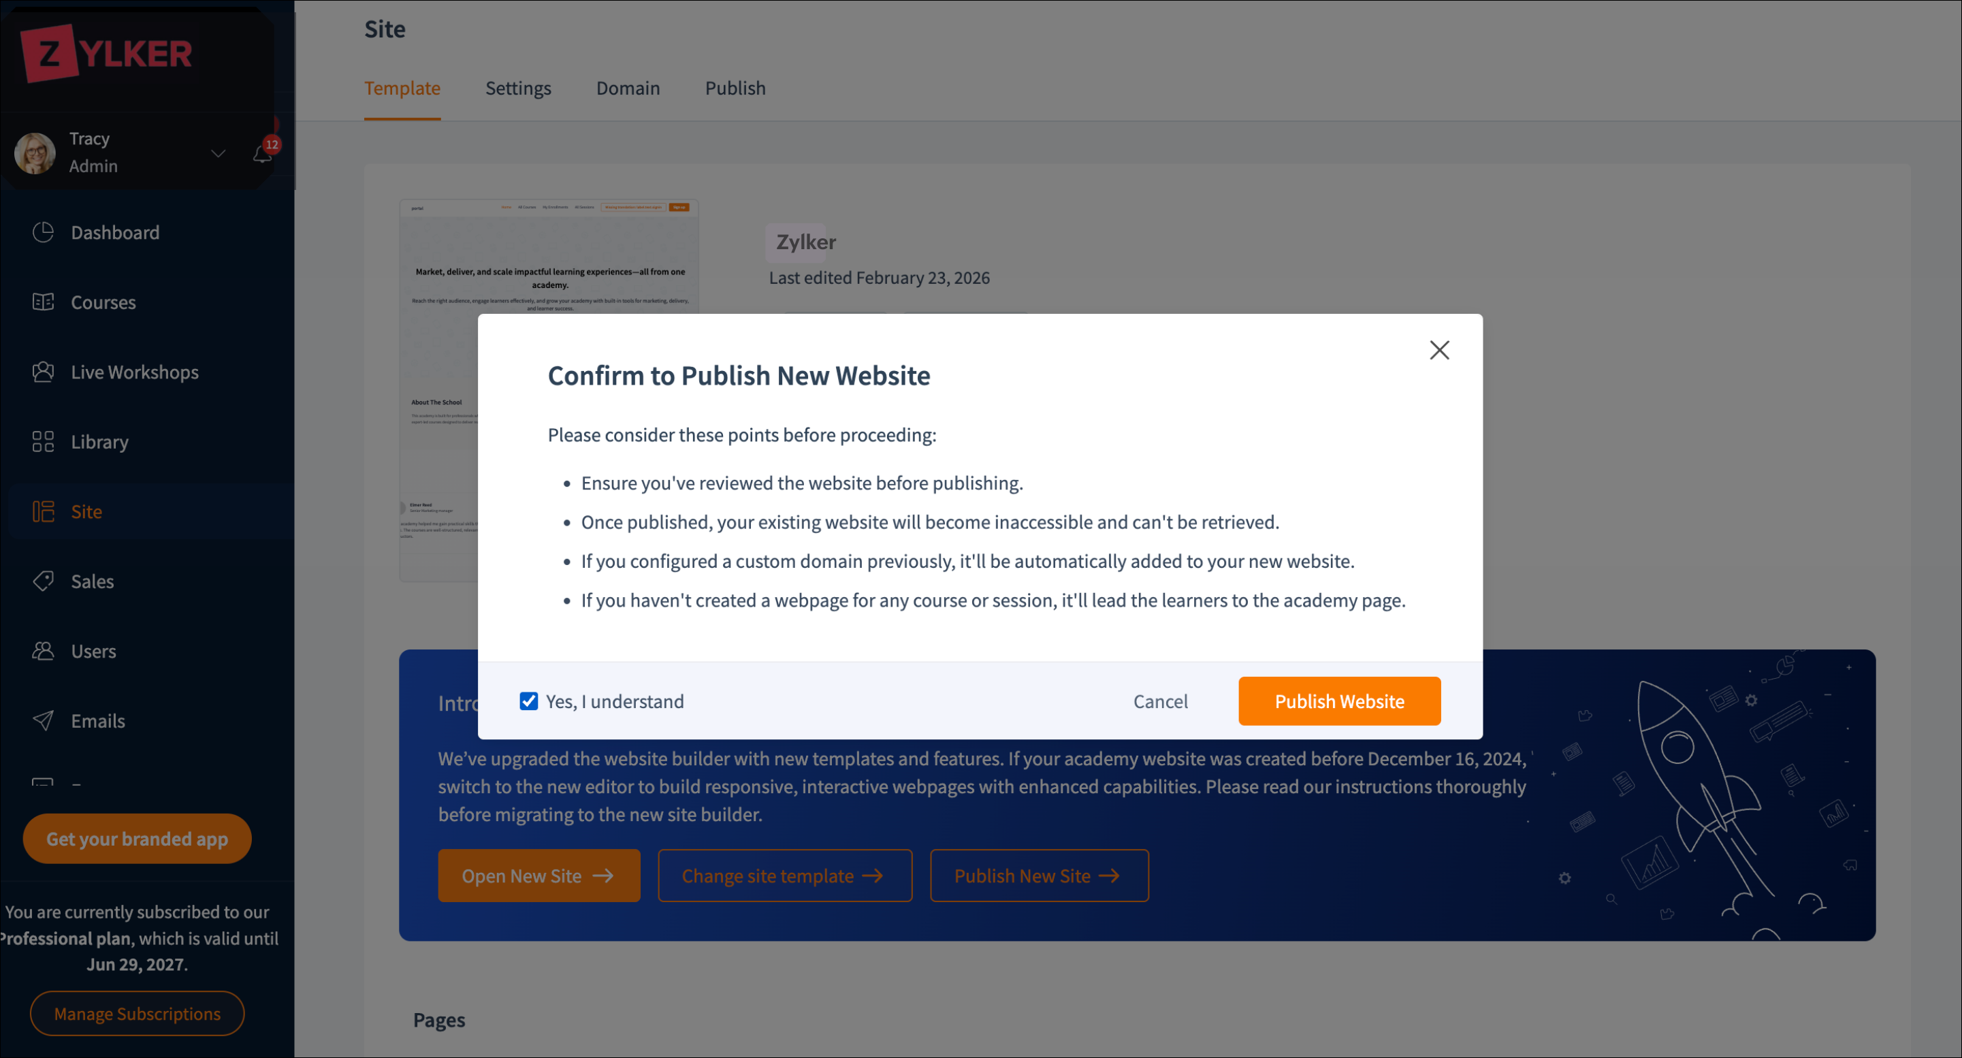Click Cancel in the confirmation dialog

[1160, 701]
